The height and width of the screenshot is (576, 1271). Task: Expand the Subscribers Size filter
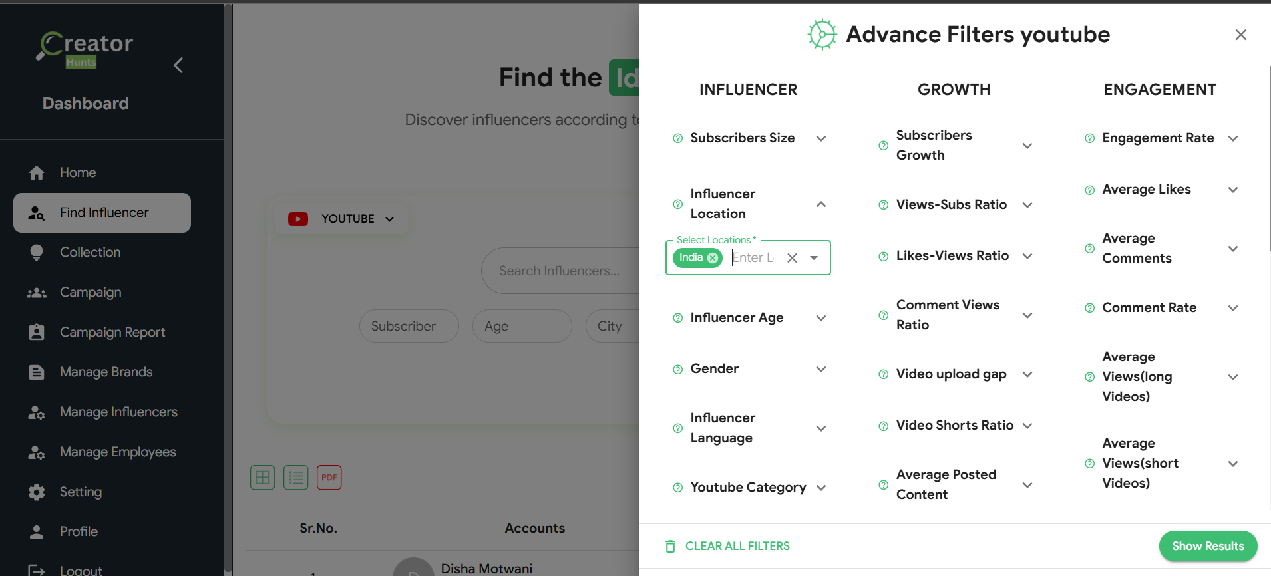[x=821, y=138]
